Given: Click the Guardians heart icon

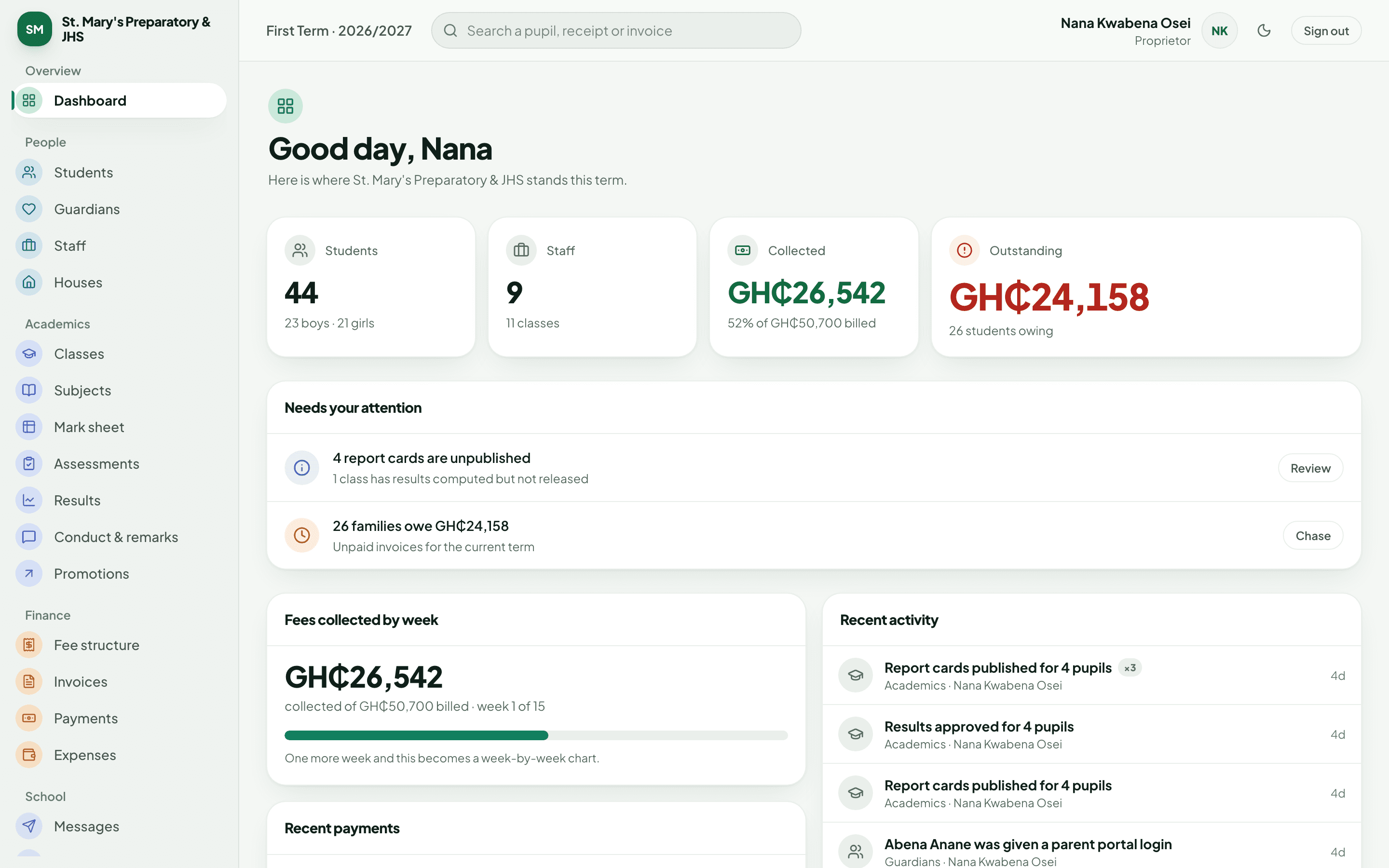Looking at the screenshot, I should pyautogui.click(x=29, y=209).
